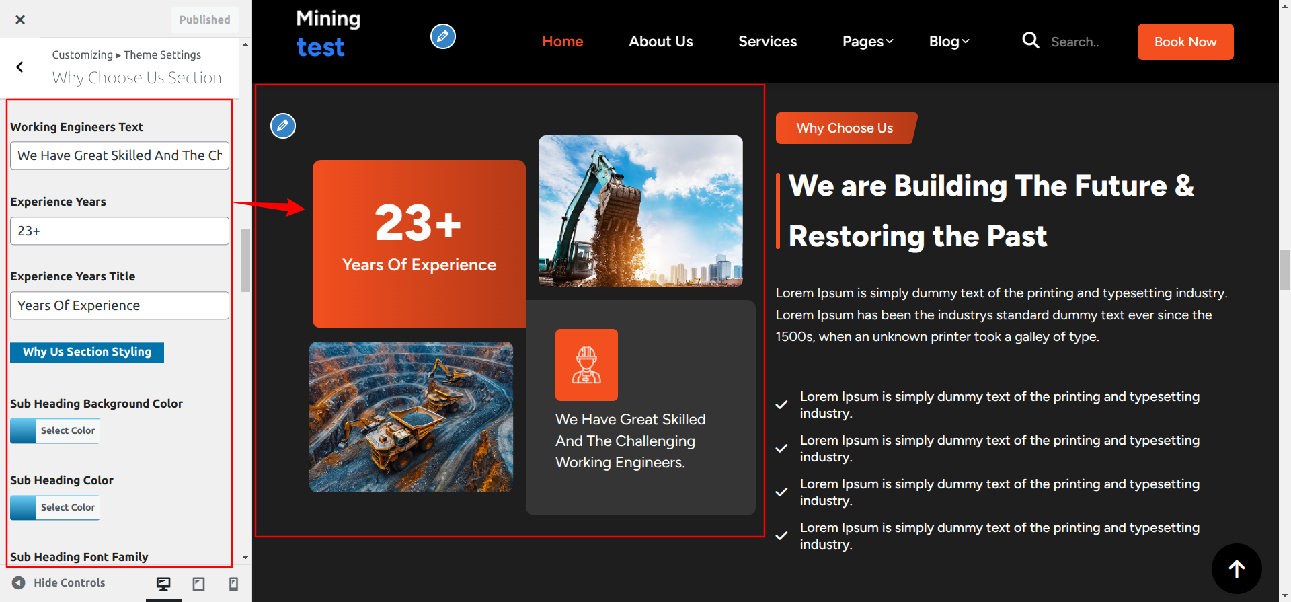1291x602 pixels.
Task: Expand the Blog dropdown menu
Action: coord(949,42)
